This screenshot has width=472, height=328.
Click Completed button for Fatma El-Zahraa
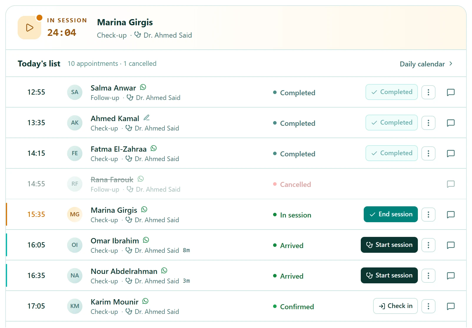point(391,153)
